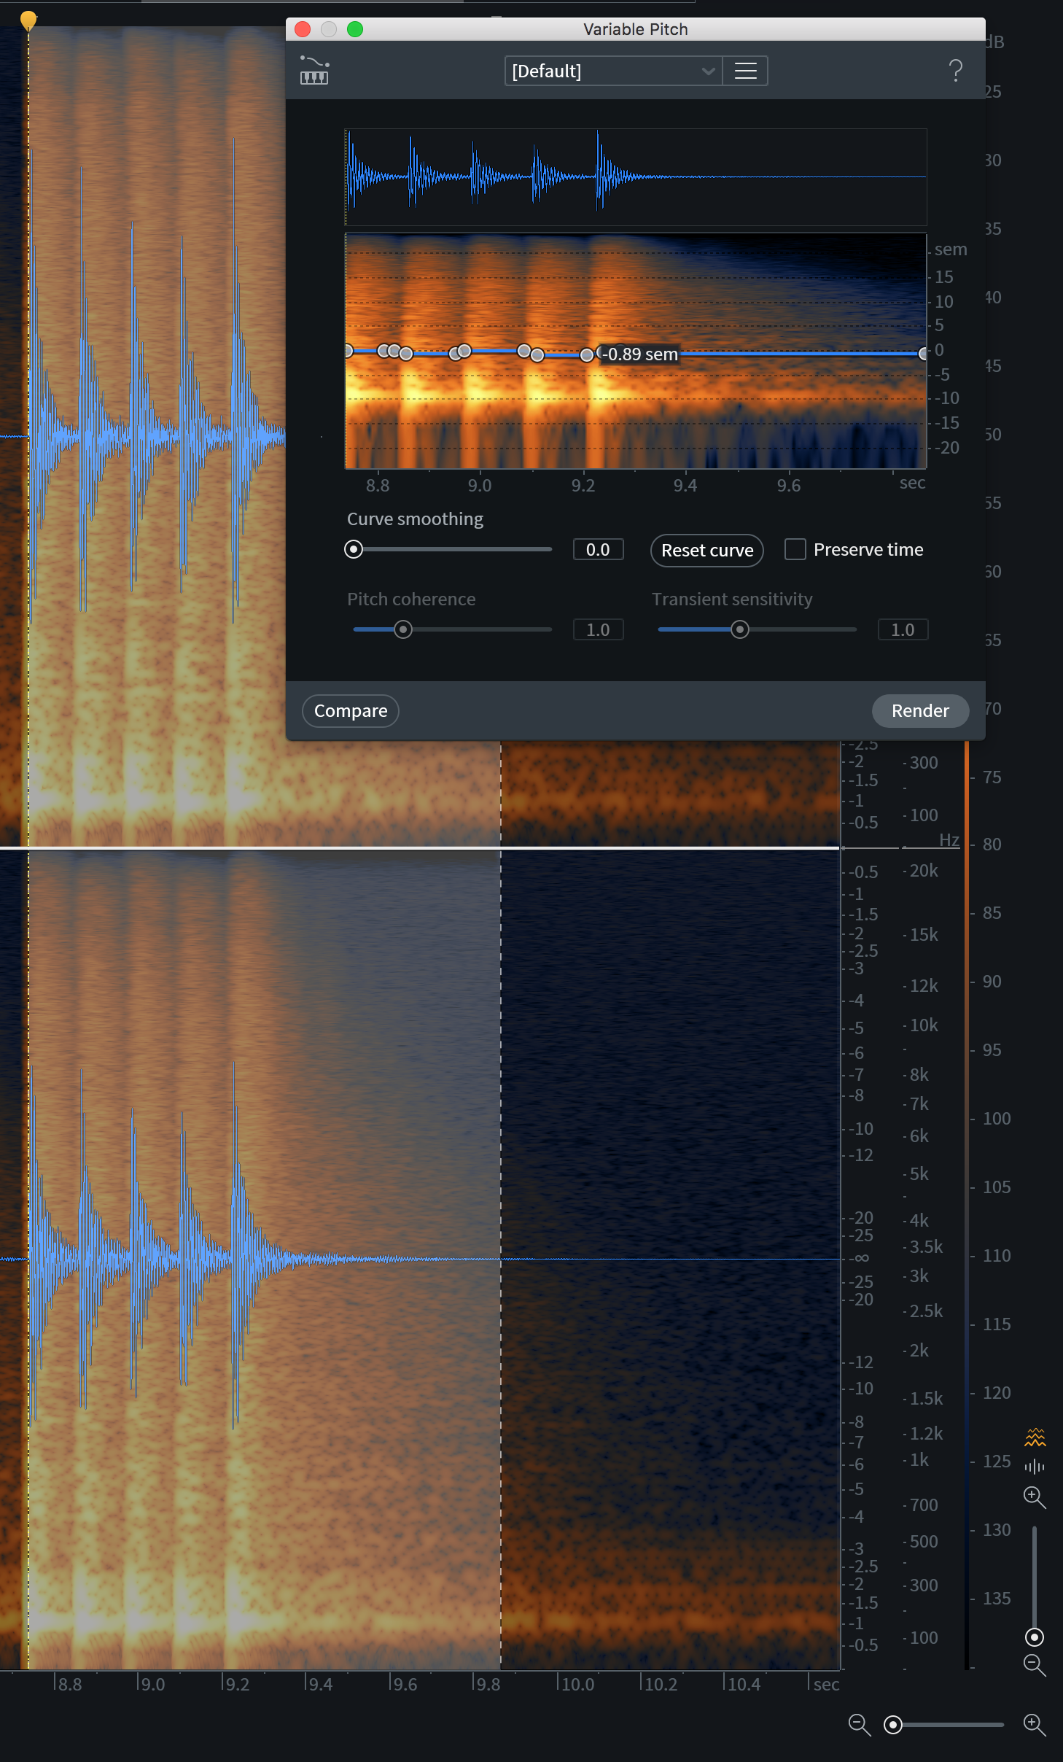
Task: Click the vertical zoom slider handle
Action: click(x=1035, y=1637)
